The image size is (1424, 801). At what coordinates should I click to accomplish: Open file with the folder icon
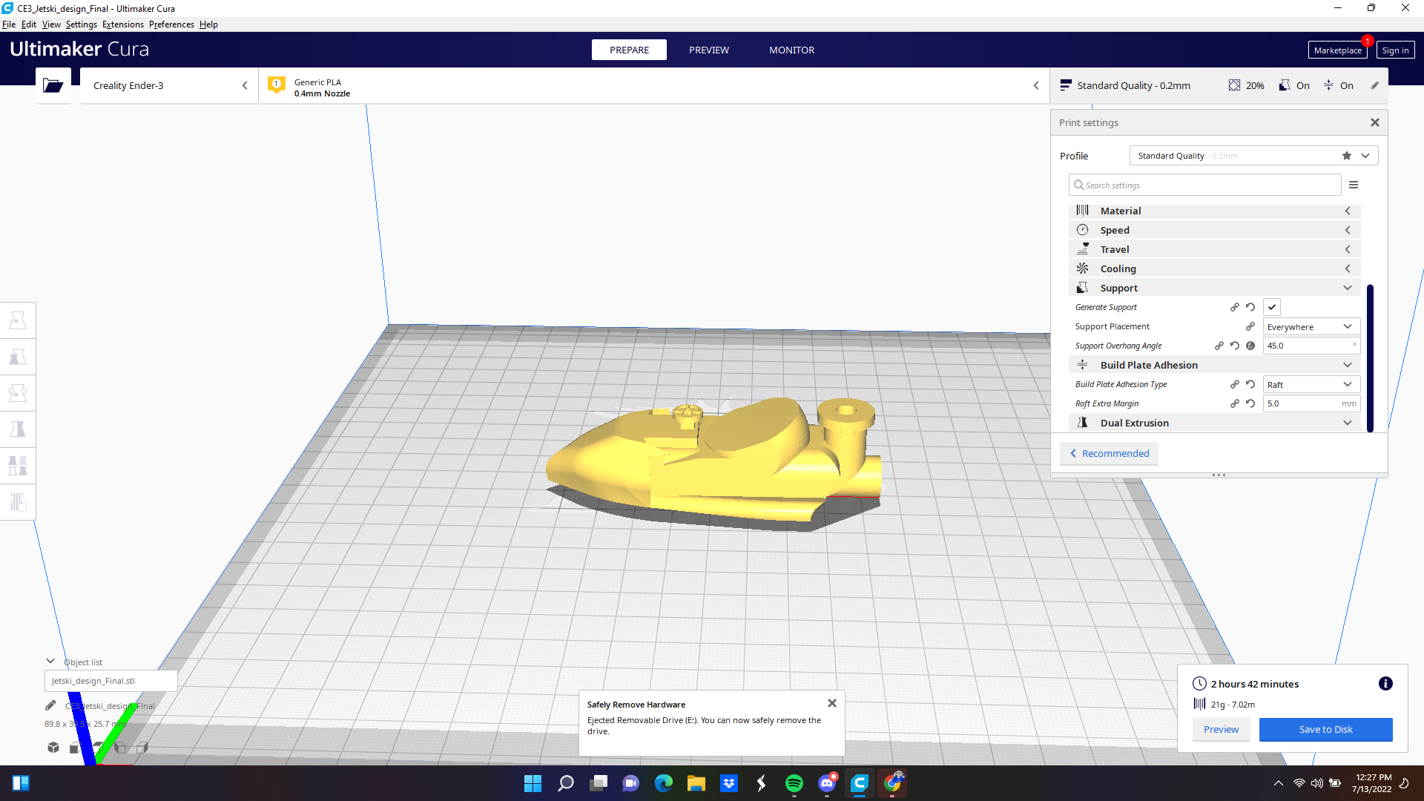tap(53, 85)
